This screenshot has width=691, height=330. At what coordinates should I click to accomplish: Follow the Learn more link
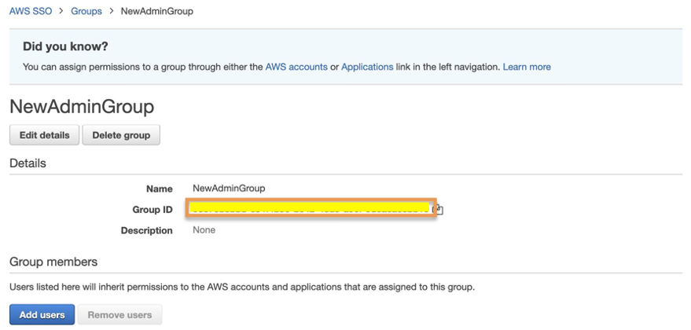(x=527, y=67)
